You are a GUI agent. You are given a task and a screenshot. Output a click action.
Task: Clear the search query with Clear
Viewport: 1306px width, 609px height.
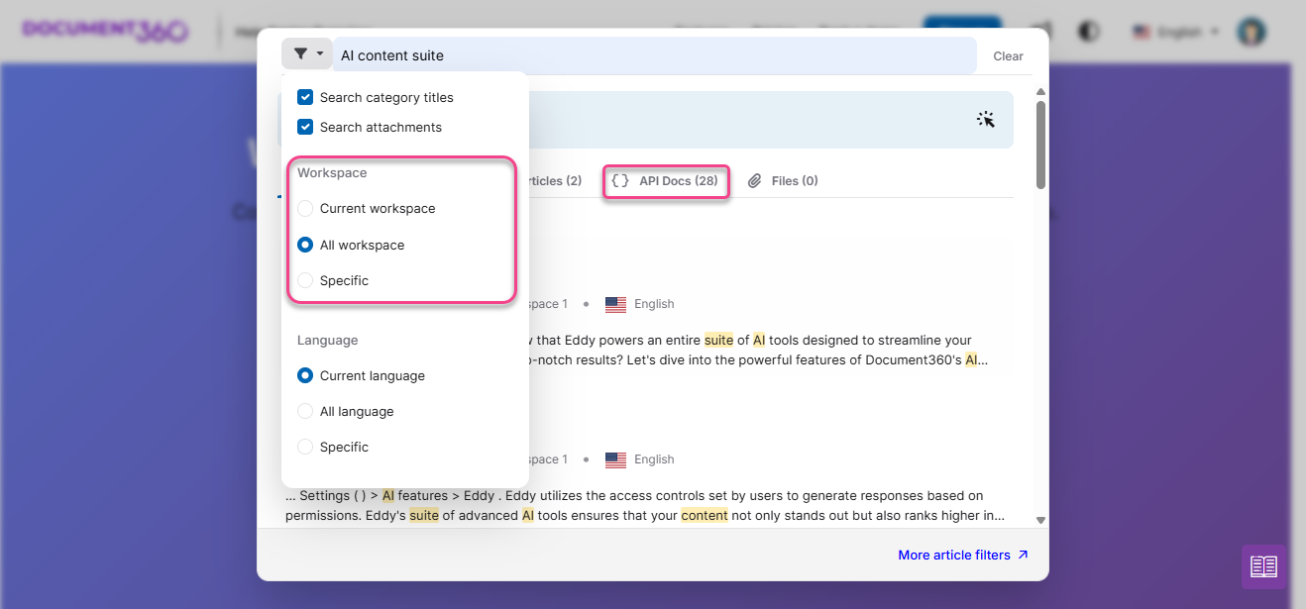pos(1008,56)
